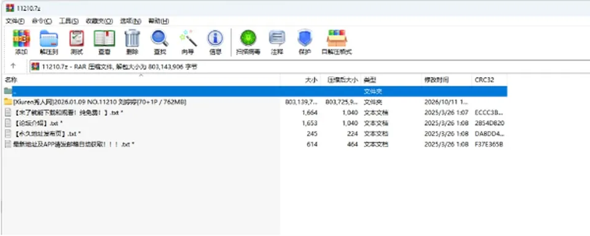This screenshot has height=236, width=590.
Task: Click the modified time 2025/3/26 1:07
Action: 446,113
